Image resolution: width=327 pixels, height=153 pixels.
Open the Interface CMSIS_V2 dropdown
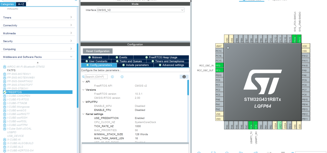(x=140, y=10)
